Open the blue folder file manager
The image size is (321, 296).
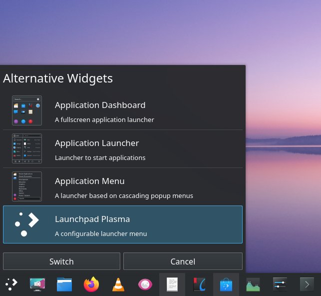pyautogui.click(x=64, y=284)
